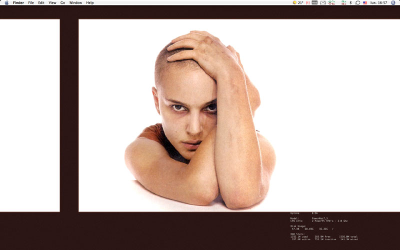Open the Finder application menu
Image resolution: width=400 pixels, height=250 pixels.
pyautogui.click(x=18, y=3)
